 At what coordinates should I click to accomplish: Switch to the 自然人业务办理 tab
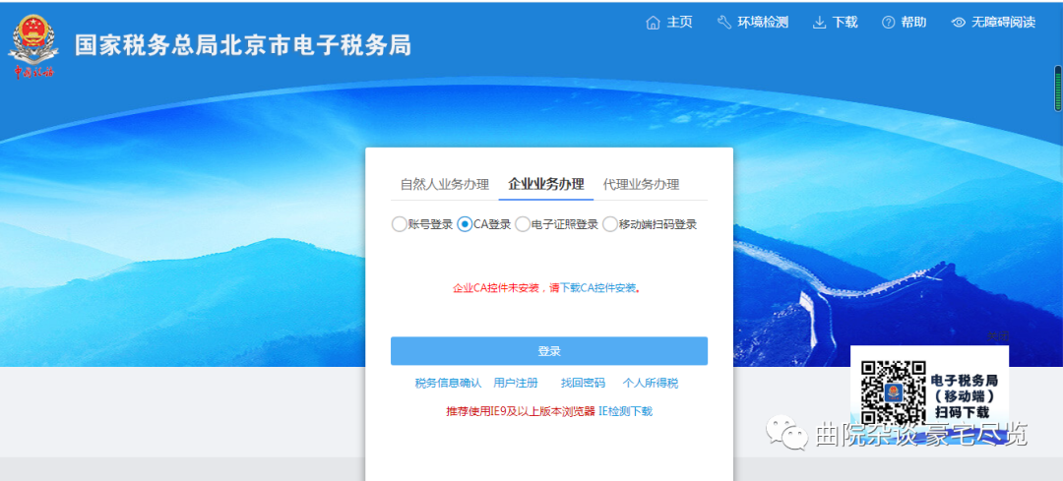coord(444,184)
